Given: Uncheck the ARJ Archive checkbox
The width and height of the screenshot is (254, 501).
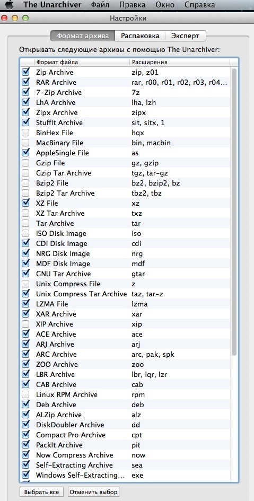Looking at the screenshot, I should point(25,344).
